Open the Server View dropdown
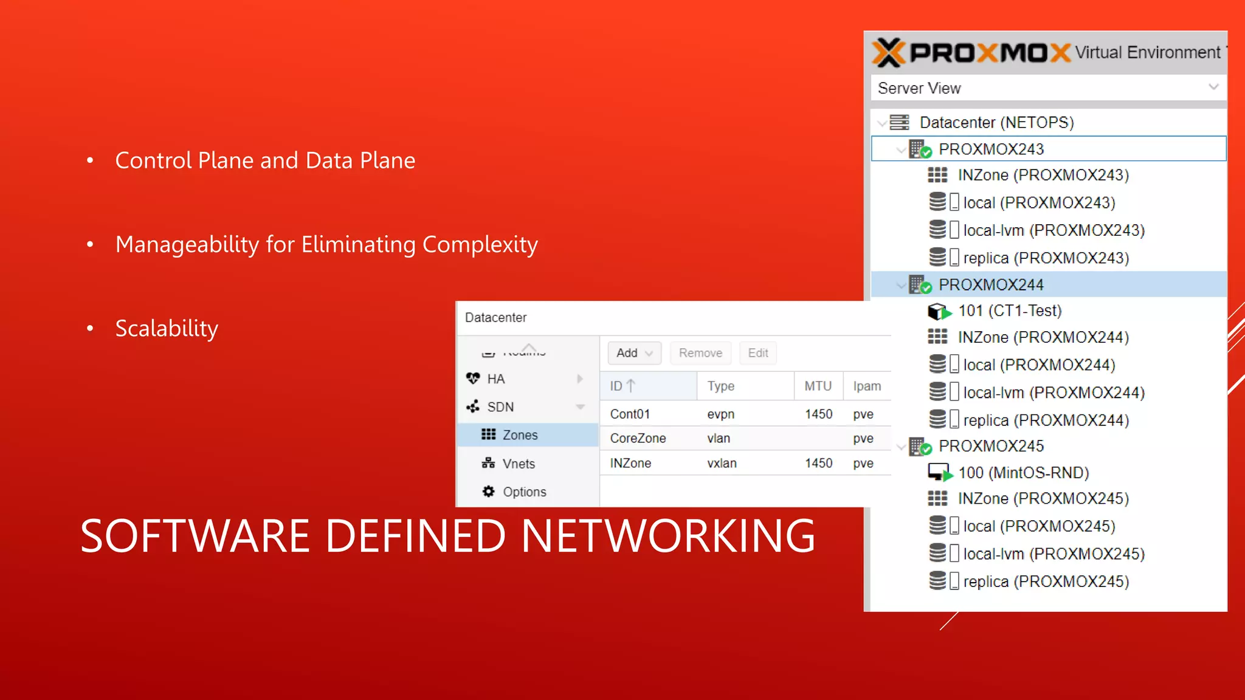 1049,88
